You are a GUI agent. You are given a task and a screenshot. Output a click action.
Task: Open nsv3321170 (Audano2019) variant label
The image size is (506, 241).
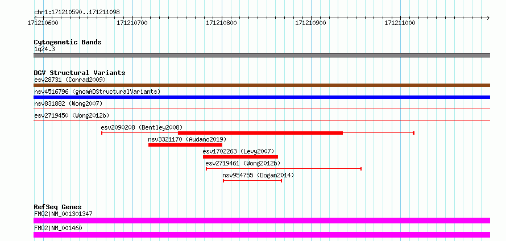pos(187,139)
